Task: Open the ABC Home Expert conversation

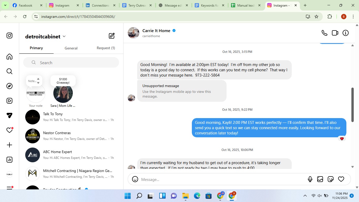Action: coord(71,155)
